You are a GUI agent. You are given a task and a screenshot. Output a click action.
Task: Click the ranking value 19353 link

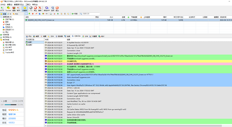coord(11,123)
